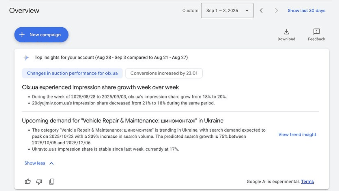The image size is (339, 191).
Task: Collapse insights with Show less
Action: tap(39, 163)
